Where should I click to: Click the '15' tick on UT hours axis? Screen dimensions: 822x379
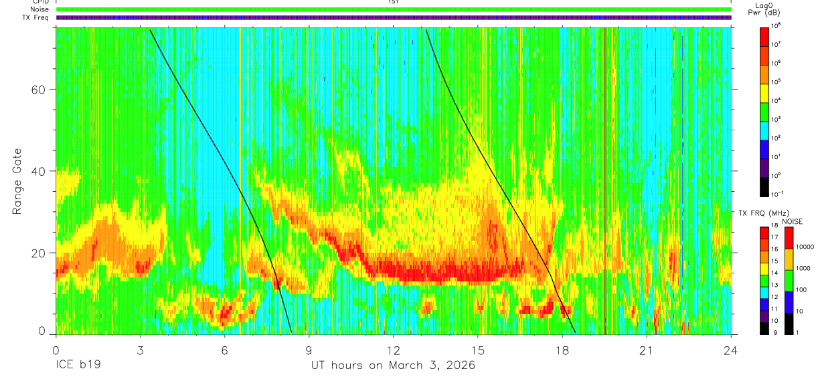pos(478,350)
